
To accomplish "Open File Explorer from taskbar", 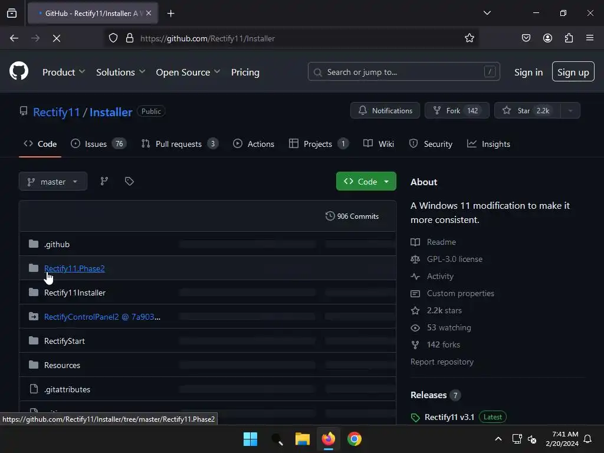I will (x=303, y=439).
